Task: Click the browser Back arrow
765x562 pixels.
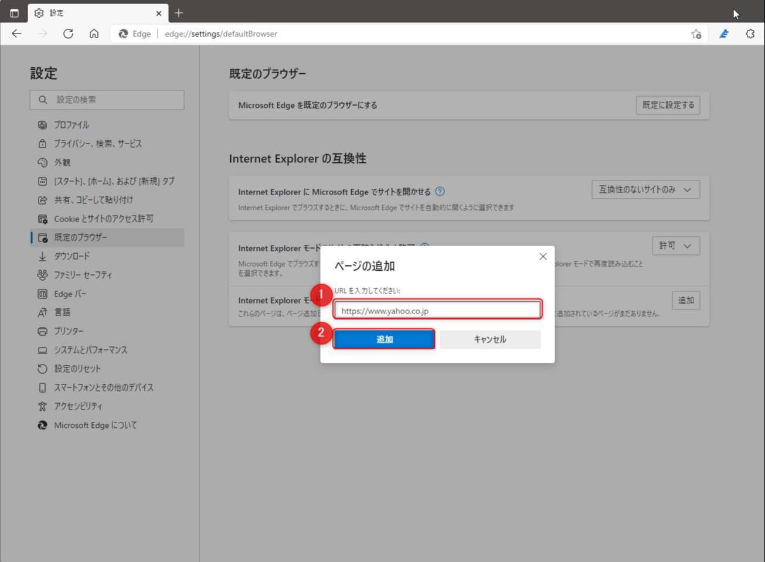Action: click(16, 33)
